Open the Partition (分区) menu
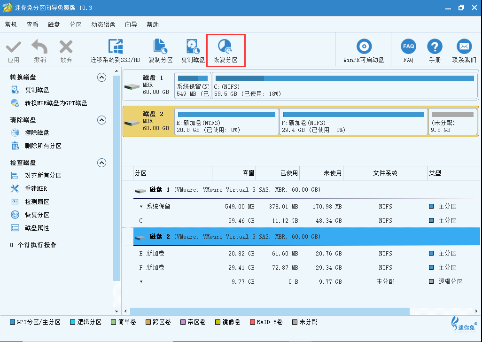The height and width of the screenshot is (342, 482). 76,24
